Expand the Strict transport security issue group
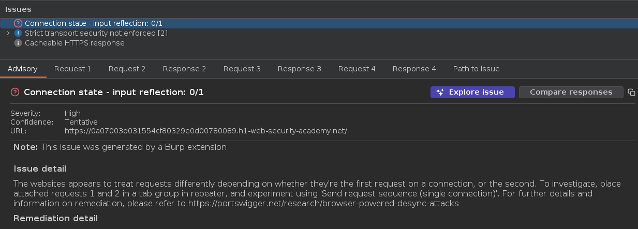 (x=8, y=33)
